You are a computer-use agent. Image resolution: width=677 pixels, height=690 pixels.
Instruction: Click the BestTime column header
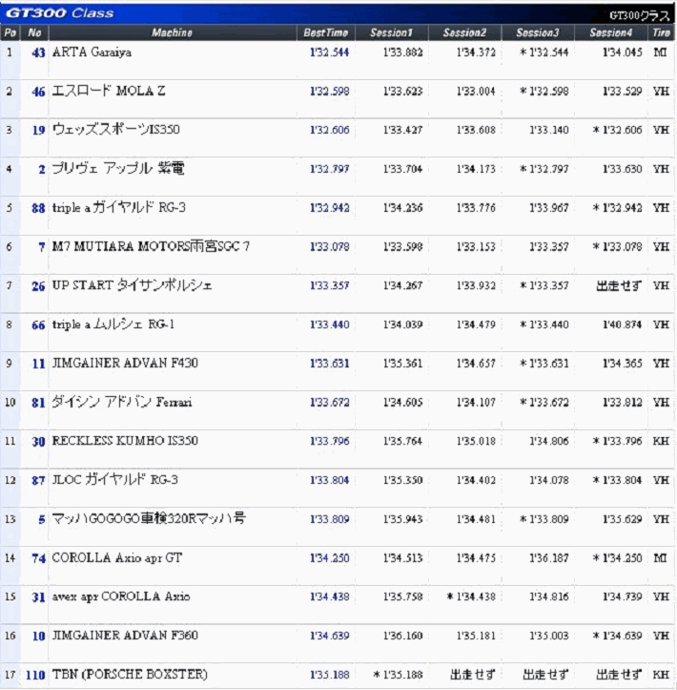tap(326, 32)
